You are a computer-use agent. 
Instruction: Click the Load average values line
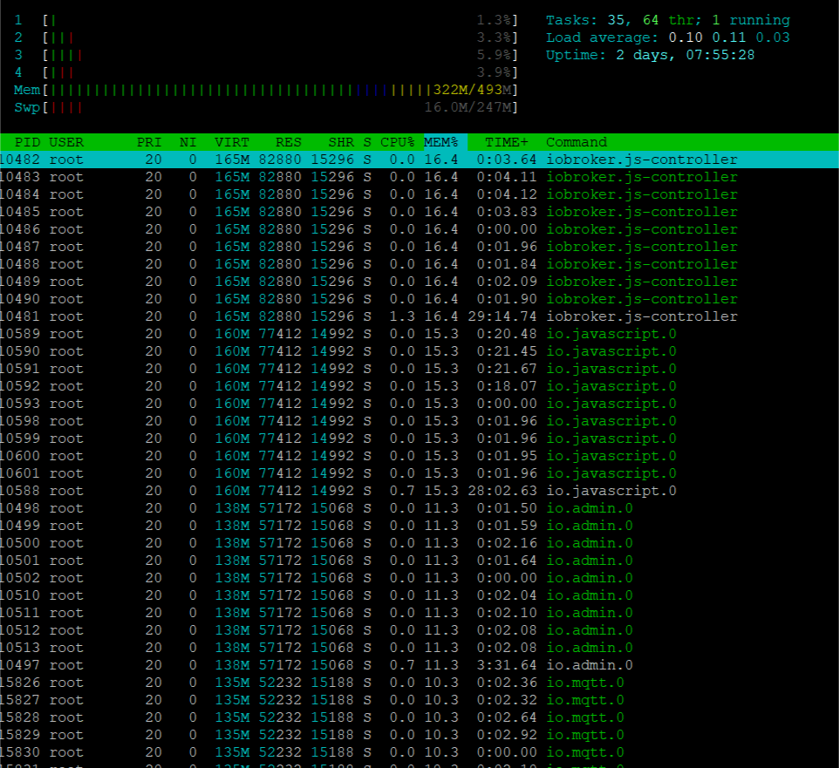pyautogui.click(x=668, y=37)
